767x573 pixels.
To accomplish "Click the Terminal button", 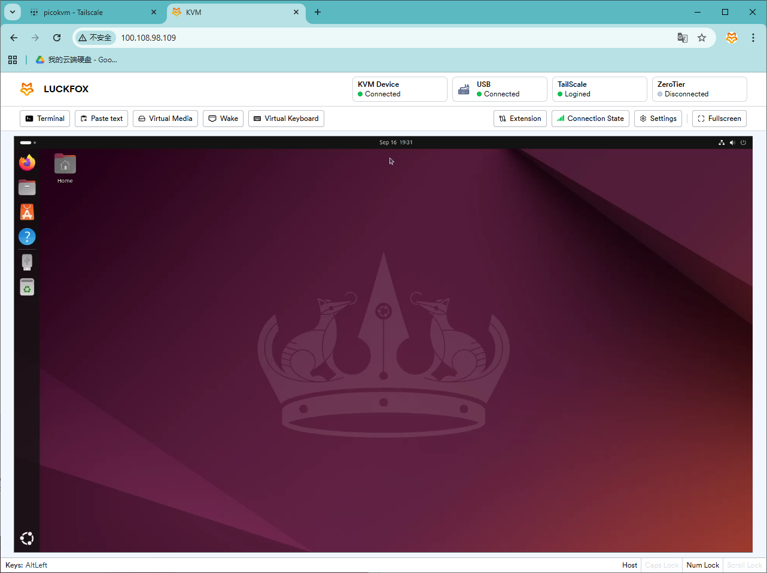I will coord(45,119).
